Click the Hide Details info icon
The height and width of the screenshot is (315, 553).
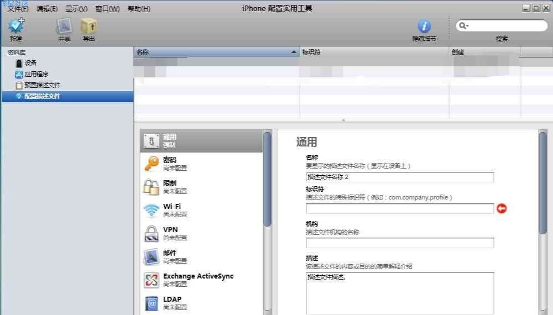[x=424, y=26]
